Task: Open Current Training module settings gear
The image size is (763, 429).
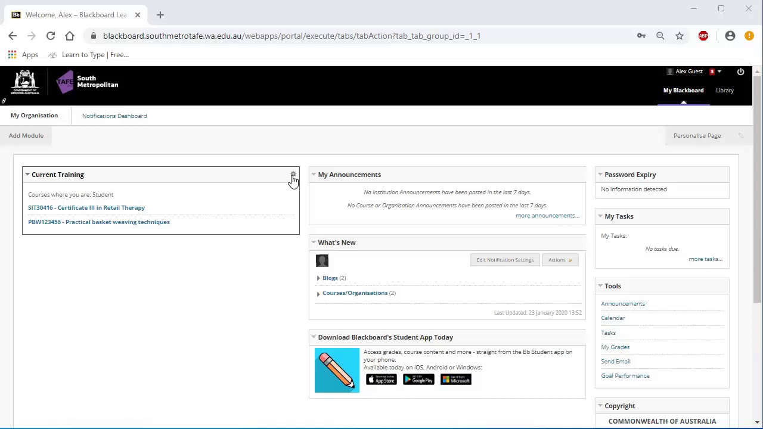Action: click(x=293, y=175)
